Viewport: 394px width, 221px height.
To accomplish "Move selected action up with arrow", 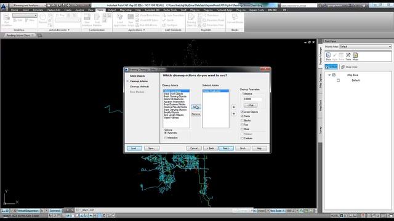I will coord(234,107).
